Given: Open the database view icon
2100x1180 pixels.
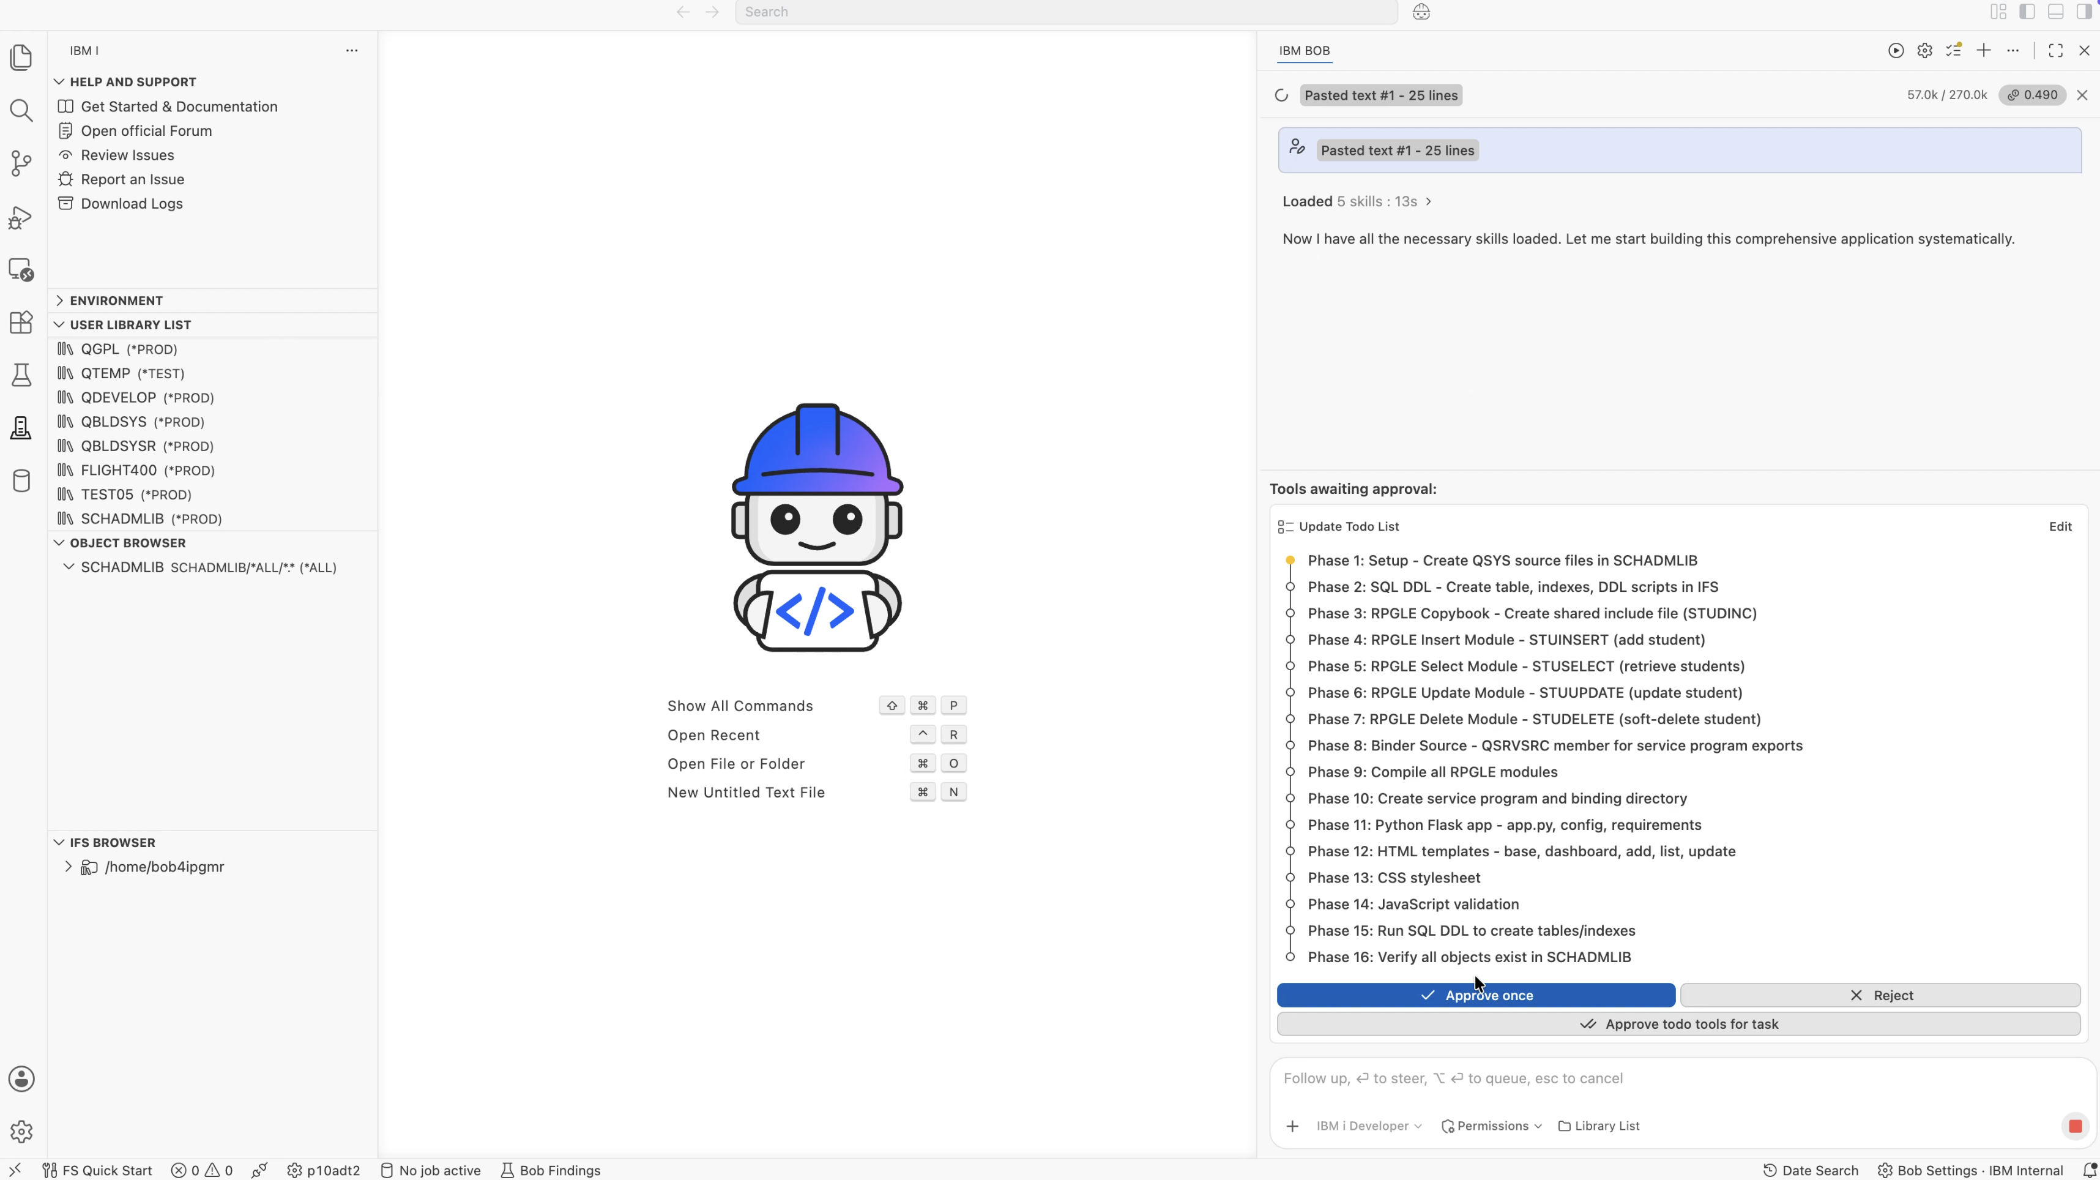Looking at the screenshot, I should [x=21, y=480].
